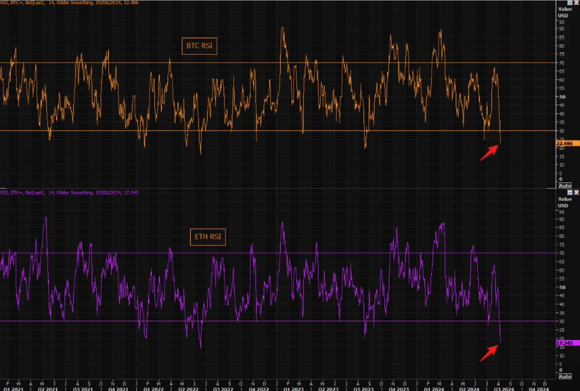Close the BTC RSI chart panel

[576, 3]
